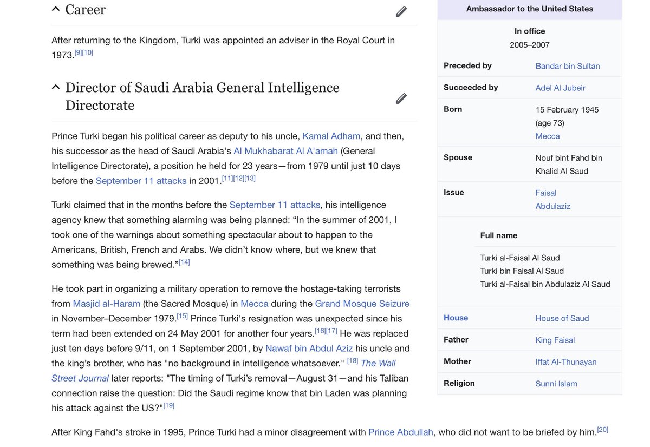Viewport: 650px width, 447px height.
Task: Open the Masjid al-Haram link
Action: point(107,304)
